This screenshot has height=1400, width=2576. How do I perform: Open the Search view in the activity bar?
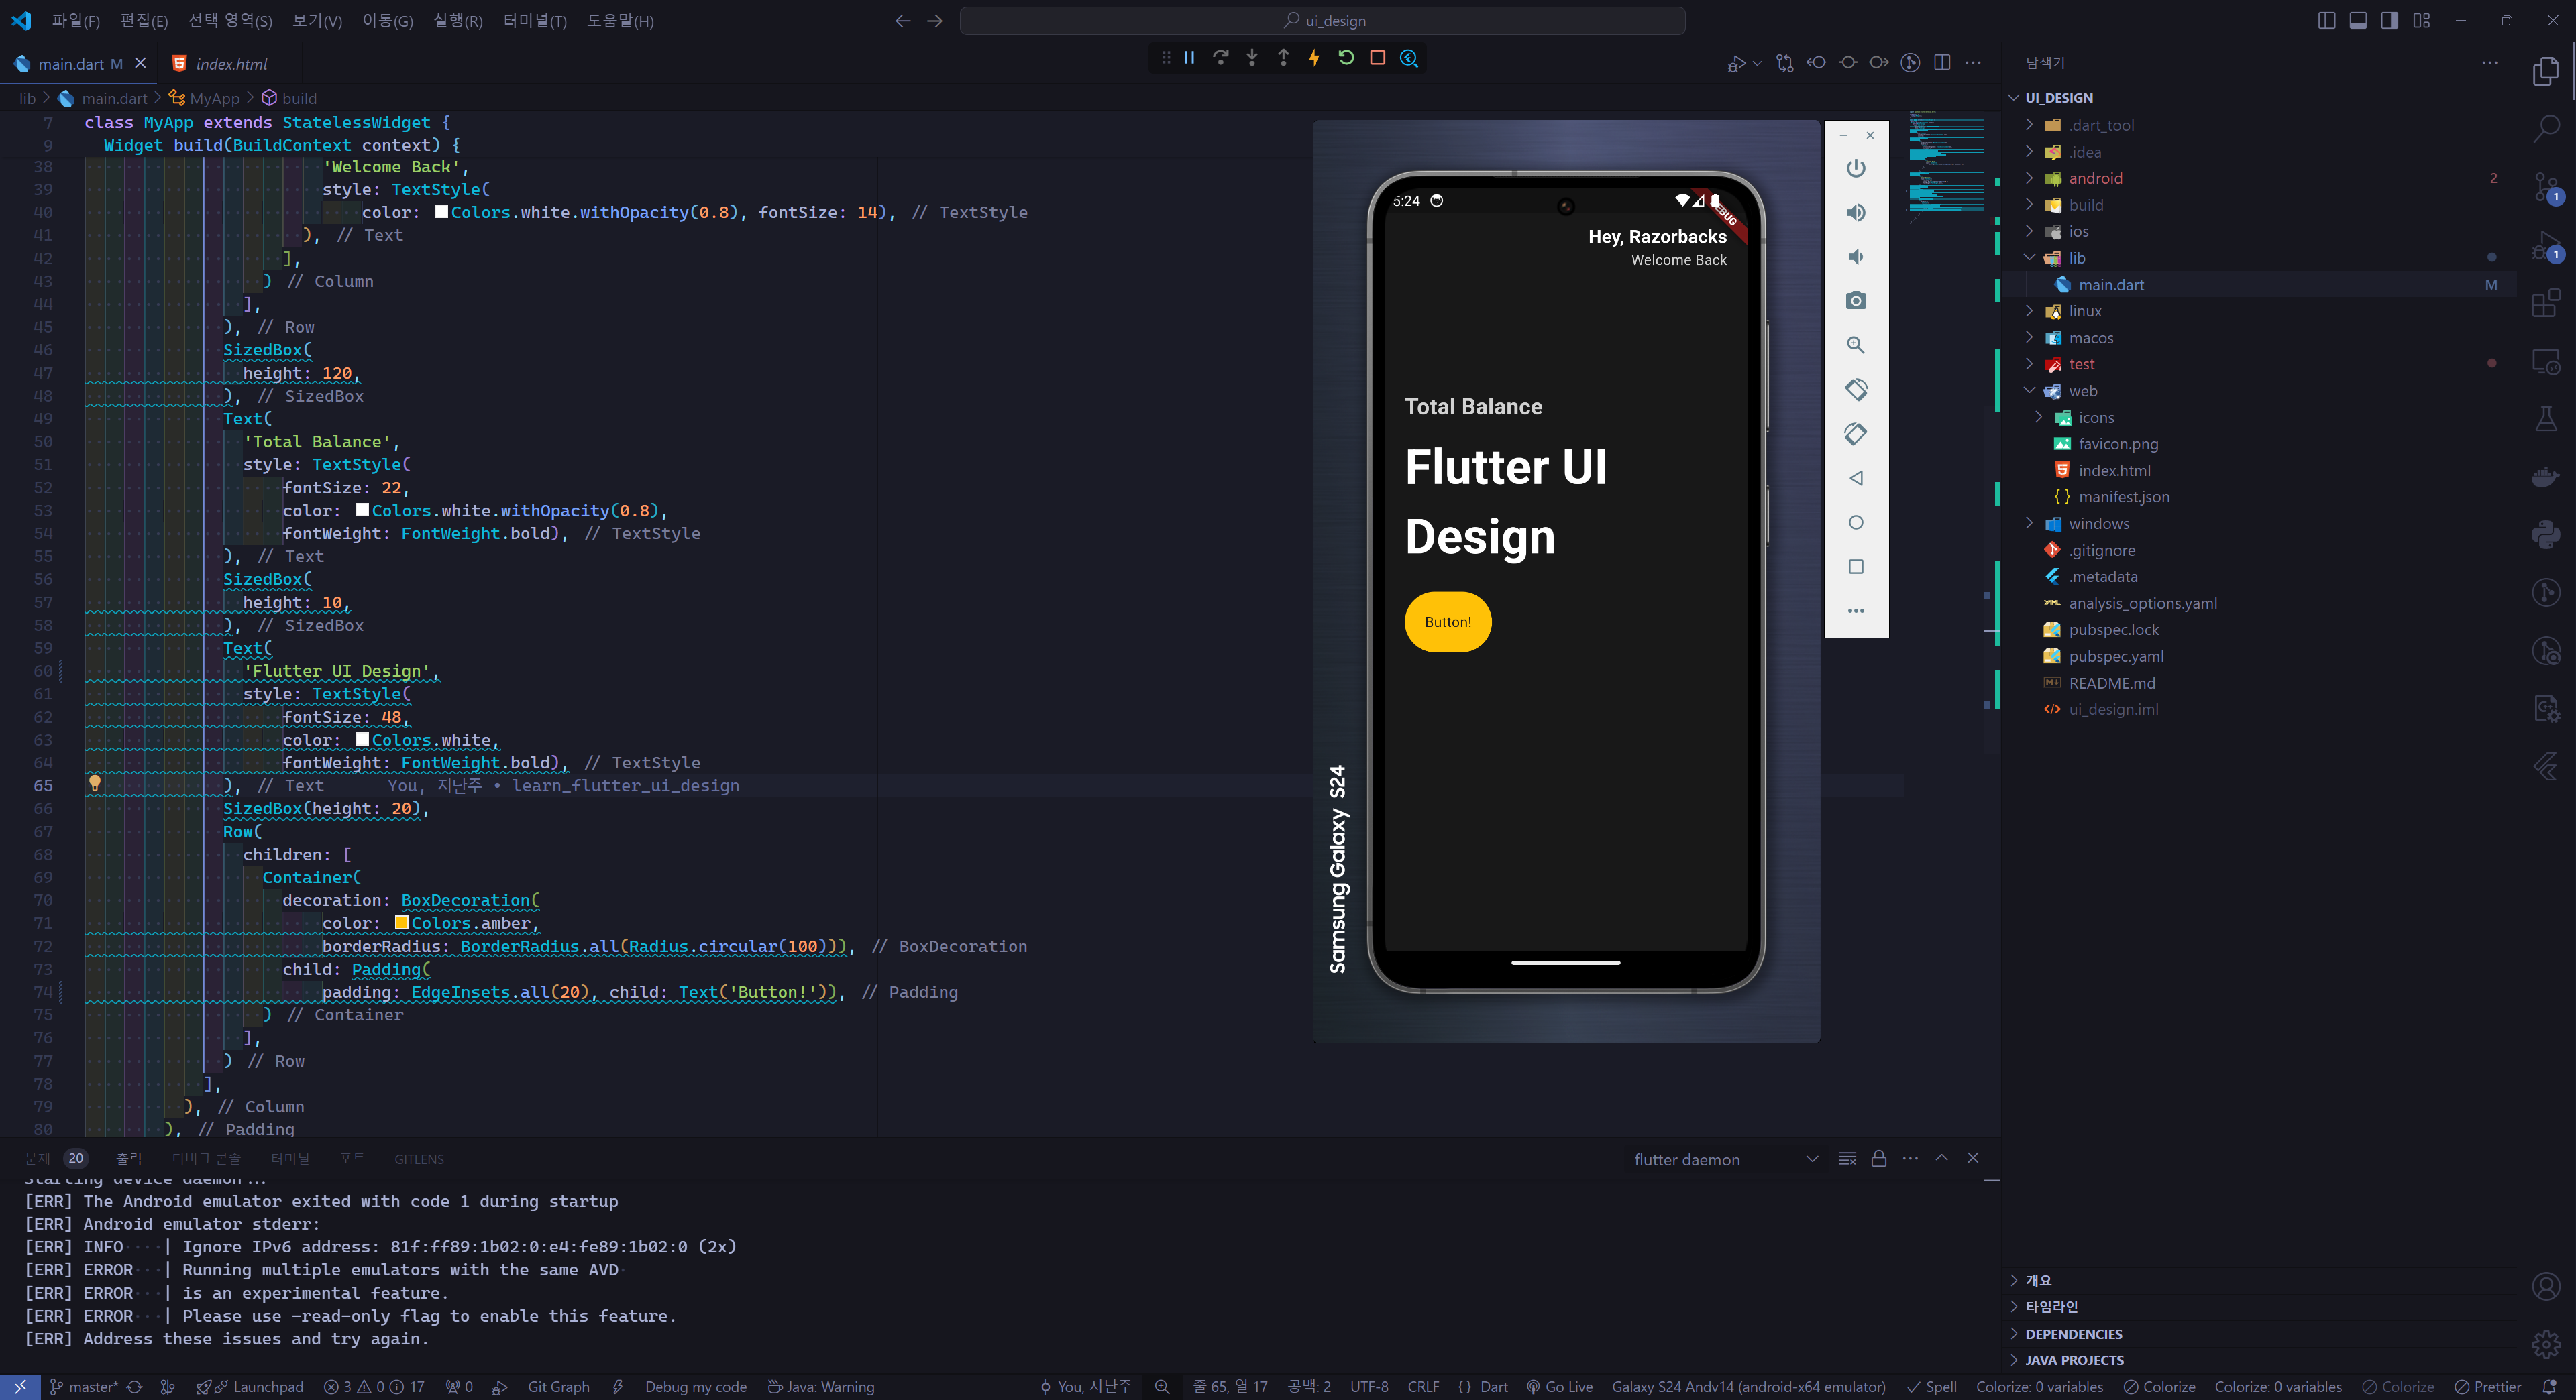2546,128
